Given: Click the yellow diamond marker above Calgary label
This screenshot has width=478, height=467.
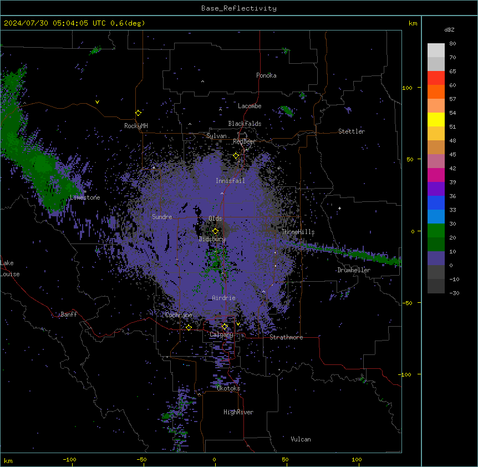Looking at the screenshot, I should (225, 327).
